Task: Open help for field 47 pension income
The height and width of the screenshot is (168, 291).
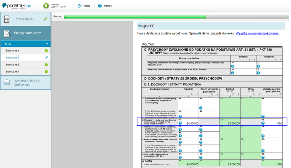Action: click(x=180, y=123)
